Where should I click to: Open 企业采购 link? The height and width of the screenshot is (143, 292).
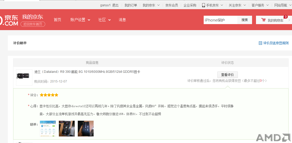click(190, 5)
